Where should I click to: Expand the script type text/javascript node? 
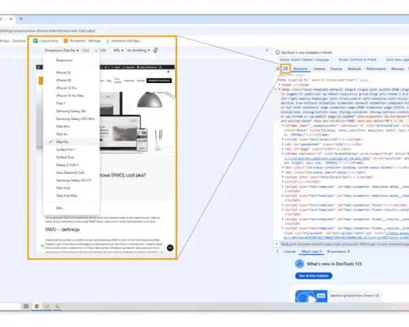pos(282,139)
